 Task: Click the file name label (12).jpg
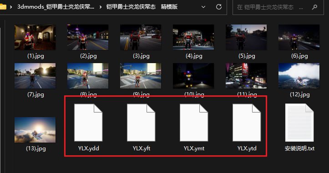(299, 94)
